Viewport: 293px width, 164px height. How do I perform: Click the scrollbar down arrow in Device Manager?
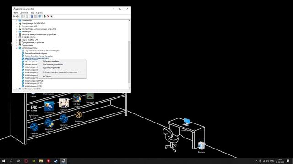click(129, 88)
